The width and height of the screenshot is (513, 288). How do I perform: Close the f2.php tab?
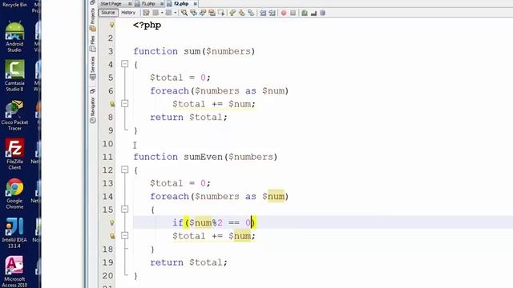pyautogui.click(x=196, y=3)
